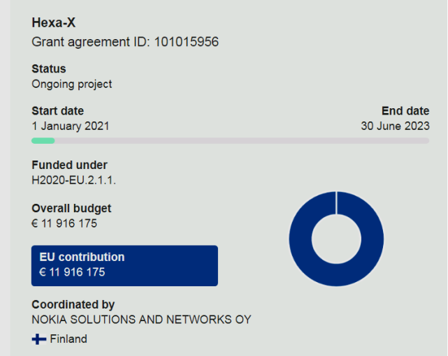Click the Ongoing project status text

pos(72,84)
